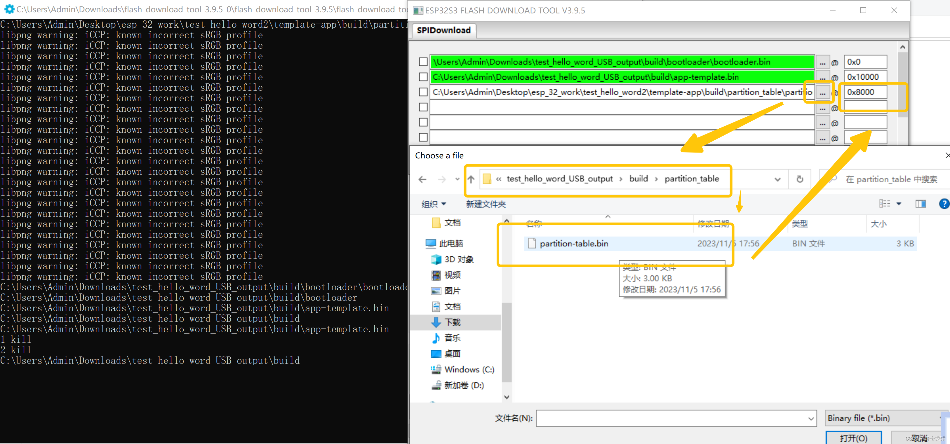Expand breadcrumb arrow after test_hello_word_USB_output

[621, 179]
